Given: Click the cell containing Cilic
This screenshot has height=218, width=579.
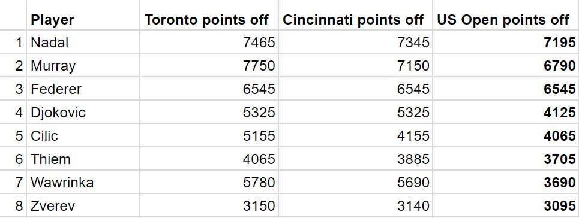Looking at the screenshot, I should 83,135.
